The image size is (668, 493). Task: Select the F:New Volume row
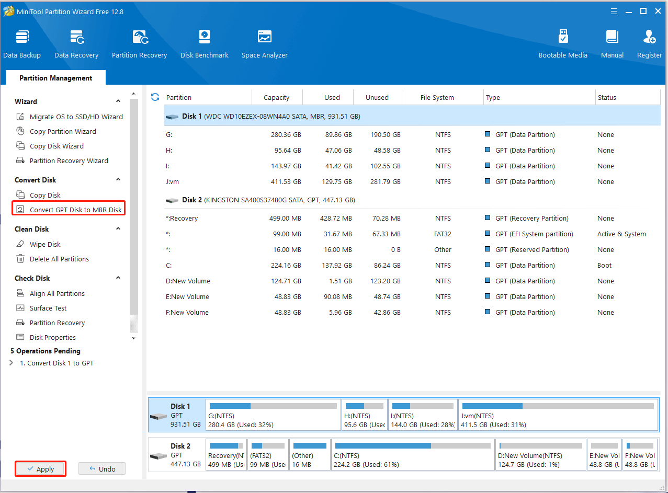[x=412, y=312]
